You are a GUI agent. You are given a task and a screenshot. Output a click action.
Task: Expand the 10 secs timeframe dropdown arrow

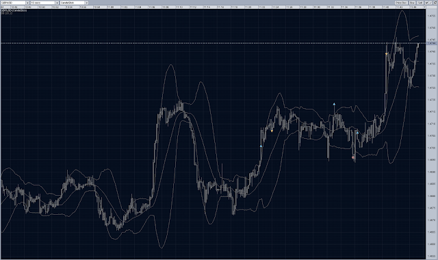tap(57, 3)
